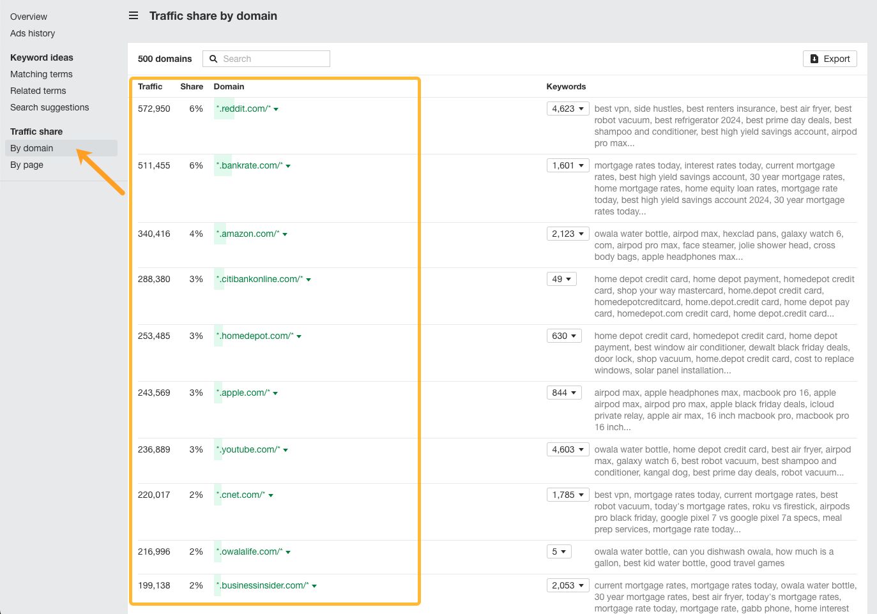Image resolution: width=877 pixels, height=614 pixels.
Task: Click the Export button
Action: click(x=830, y=59)
